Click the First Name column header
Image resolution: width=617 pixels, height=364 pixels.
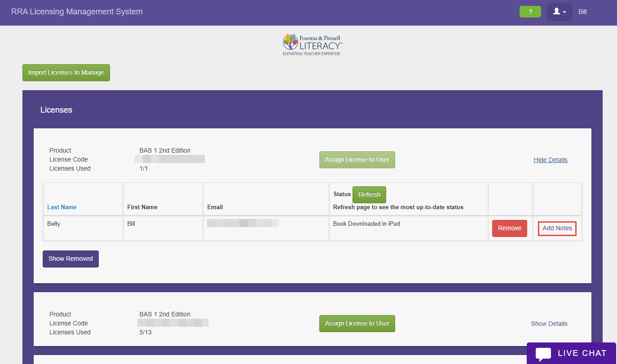142,207
